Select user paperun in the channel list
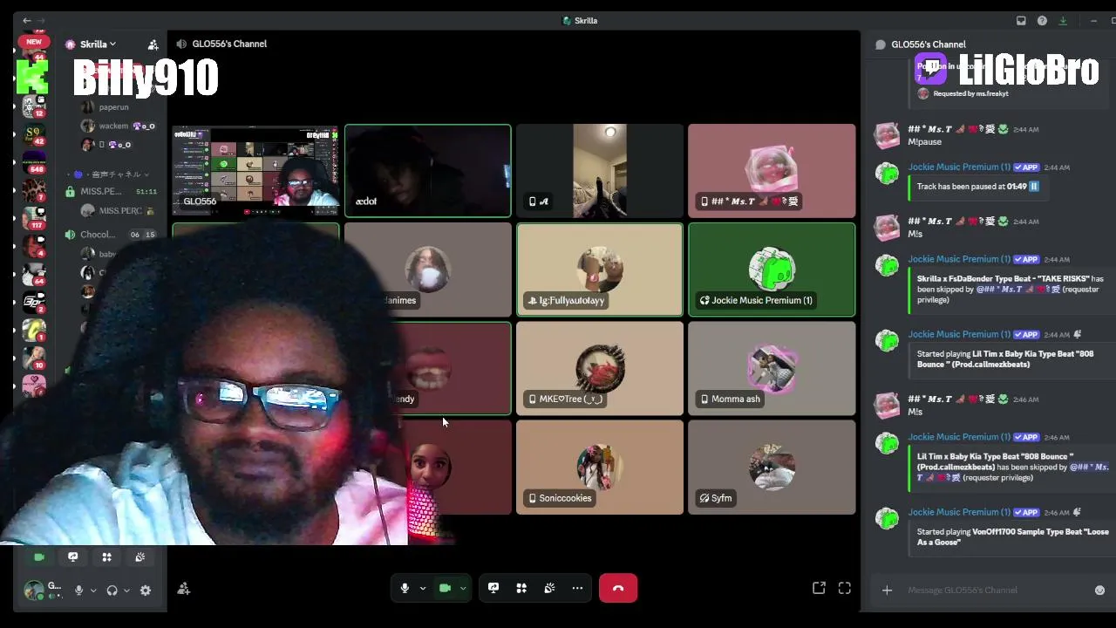The image size is (1116, 628). click(114, 107)
